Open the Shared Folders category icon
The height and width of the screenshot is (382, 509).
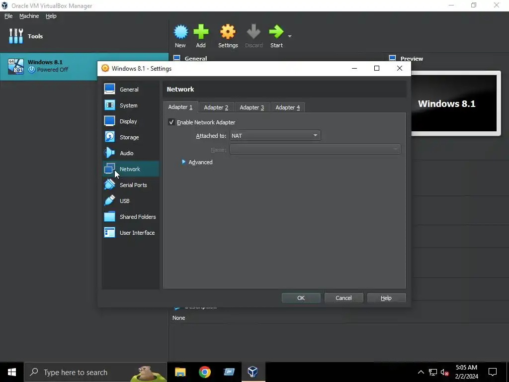click(109, 216)
